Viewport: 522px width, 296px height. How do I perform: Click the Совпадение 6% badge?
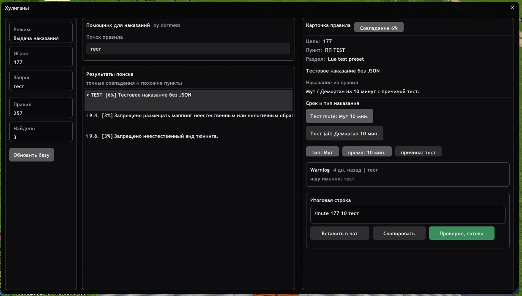tap(379, 28)
